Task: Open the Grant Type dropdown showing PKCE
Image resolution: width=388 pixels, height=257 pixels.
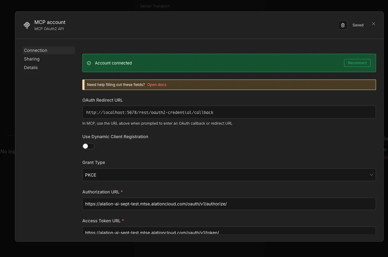Action: pos(229,174)
